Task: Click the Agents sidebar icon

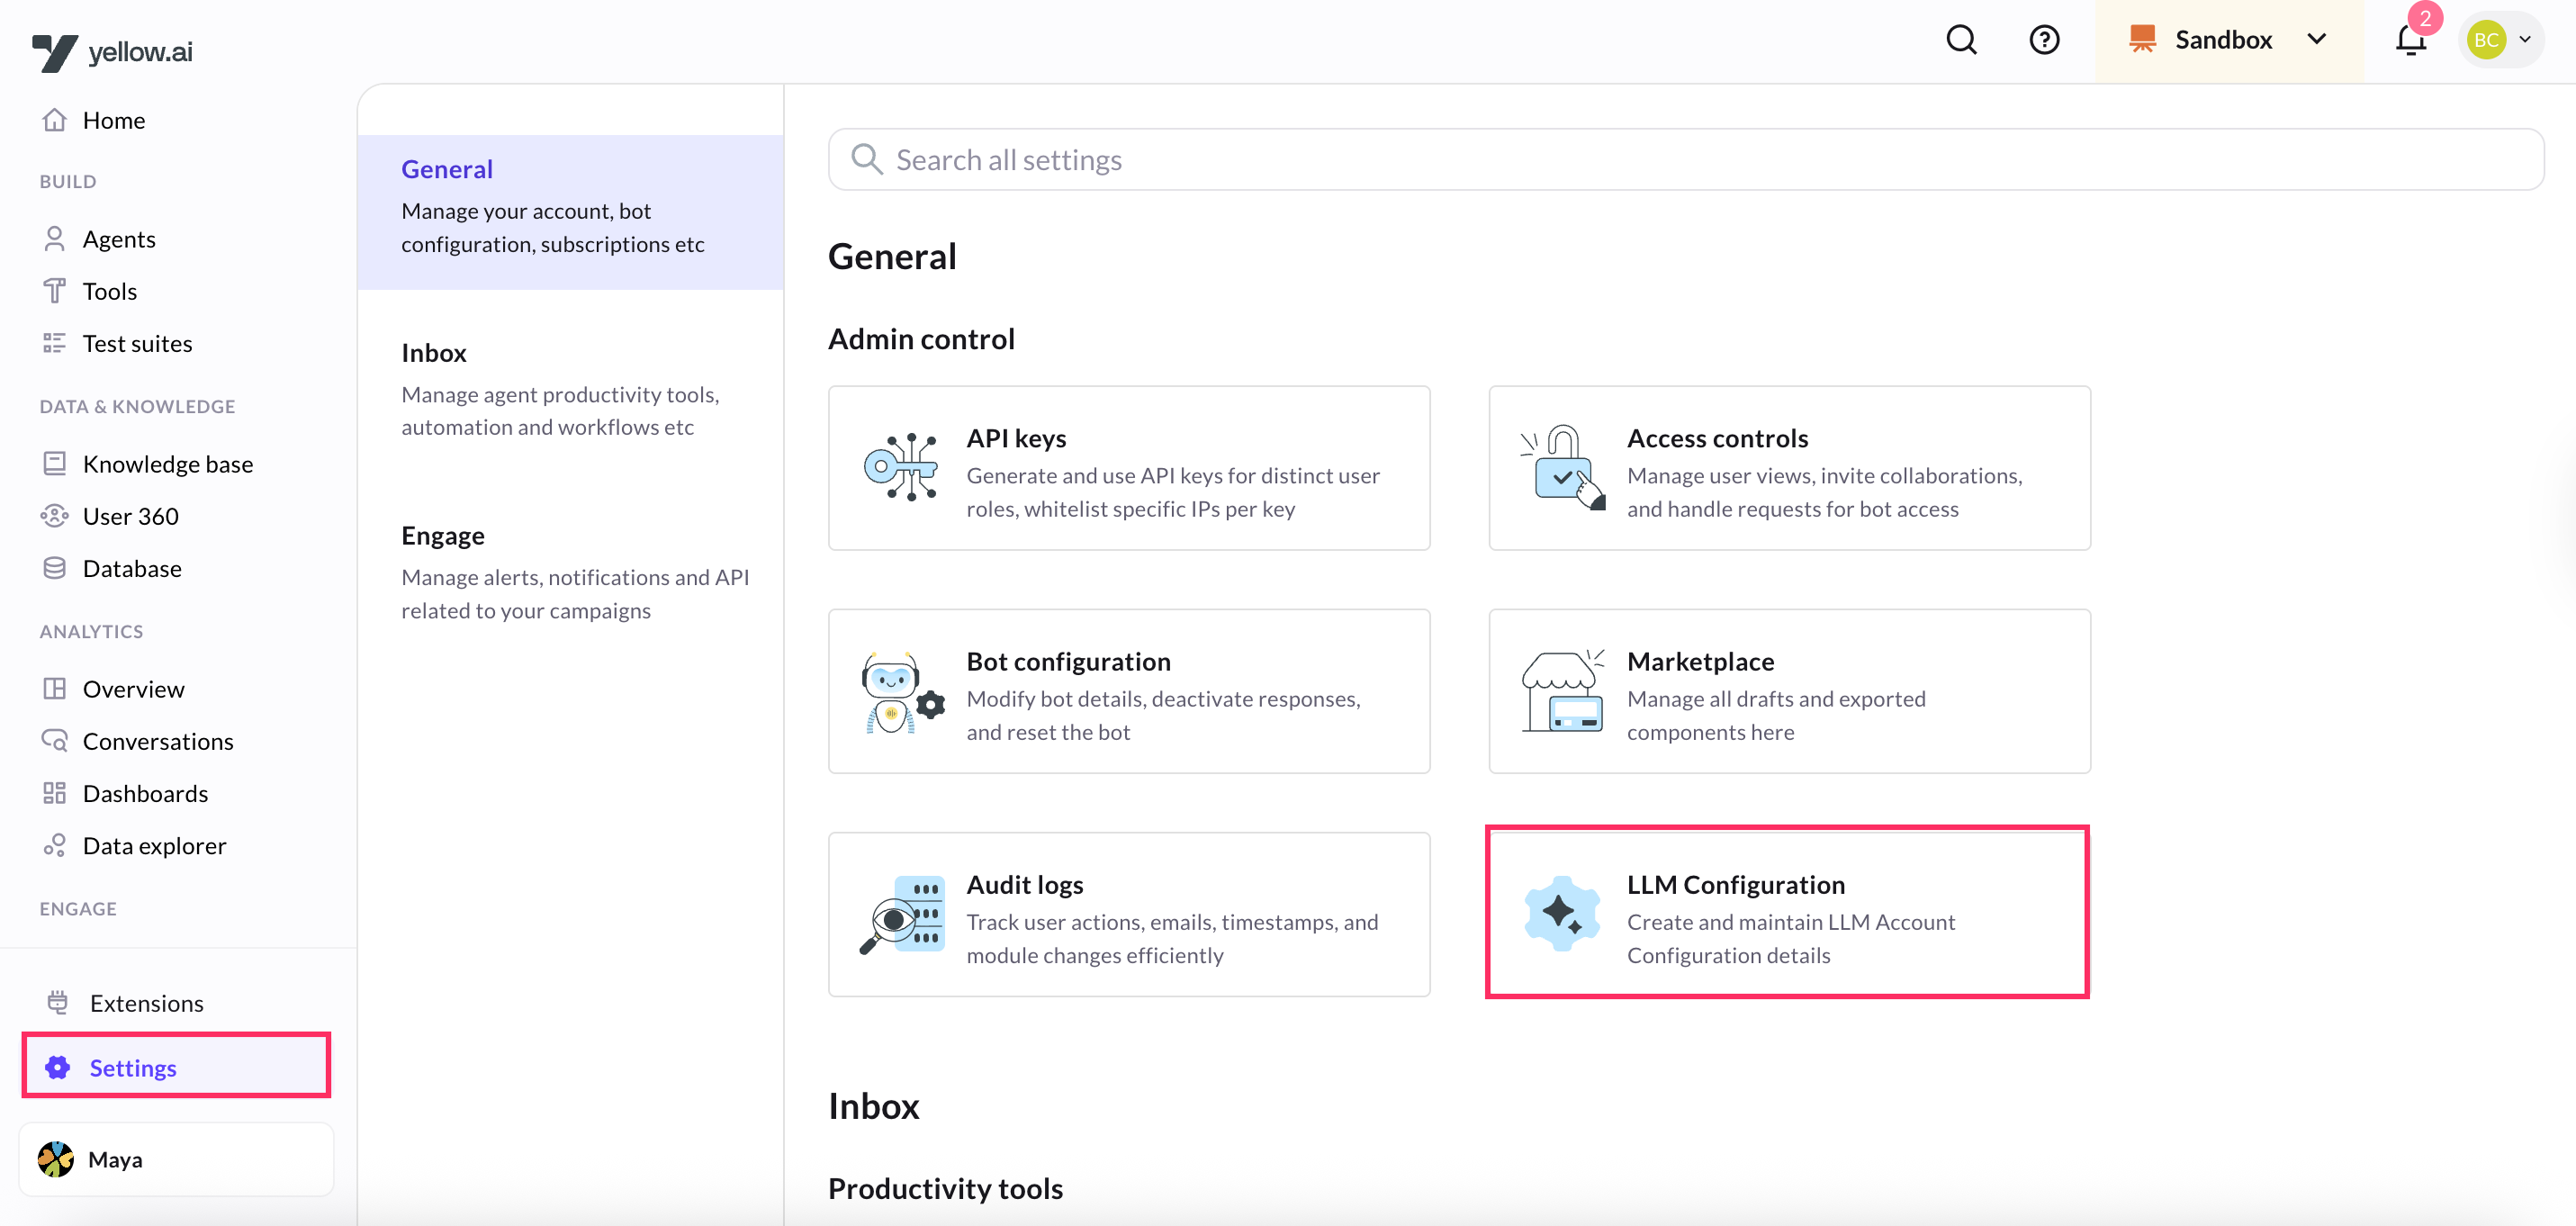Action: (x=54, y=239)
